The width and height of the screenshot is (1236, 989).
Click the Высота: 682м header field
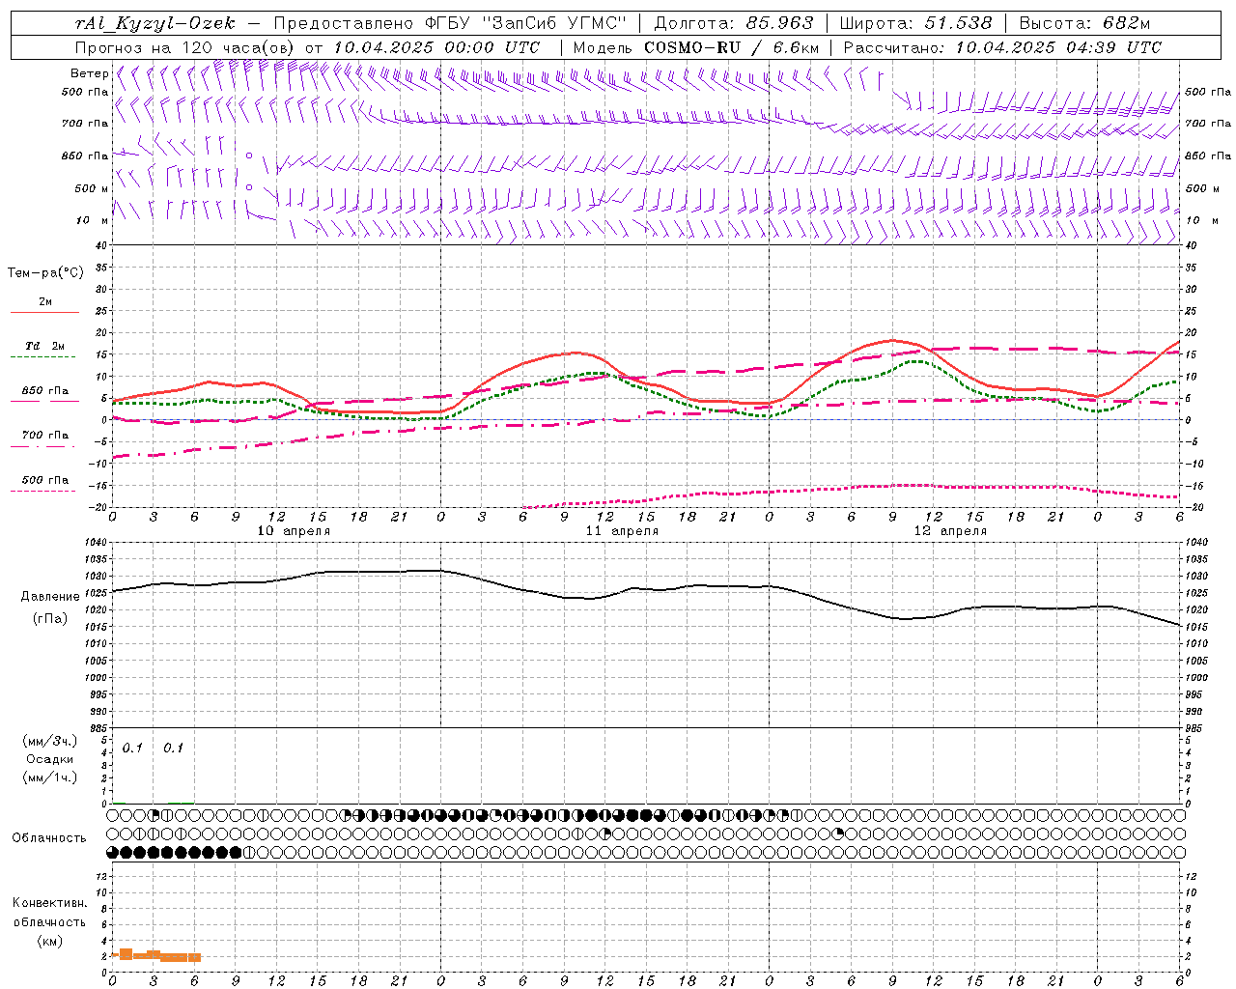coord(1084,23)
